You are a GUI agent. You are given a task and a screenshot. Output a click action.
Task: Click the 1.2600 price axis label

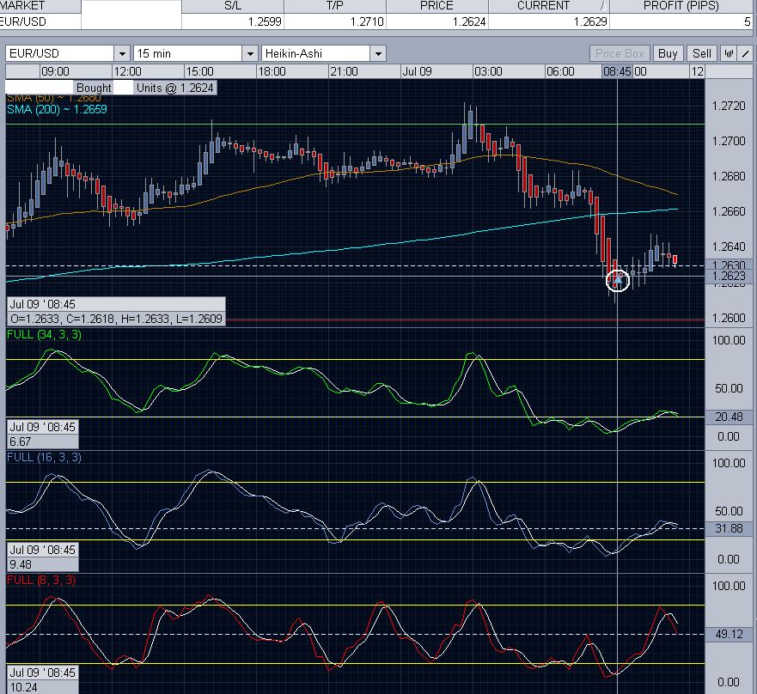tap(729, 318)
